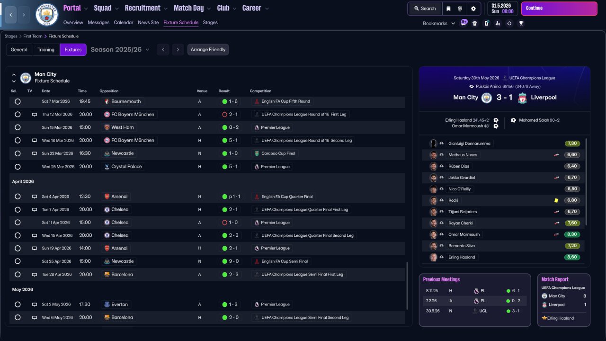Open the Manchester City club badge

click(46, 15)
